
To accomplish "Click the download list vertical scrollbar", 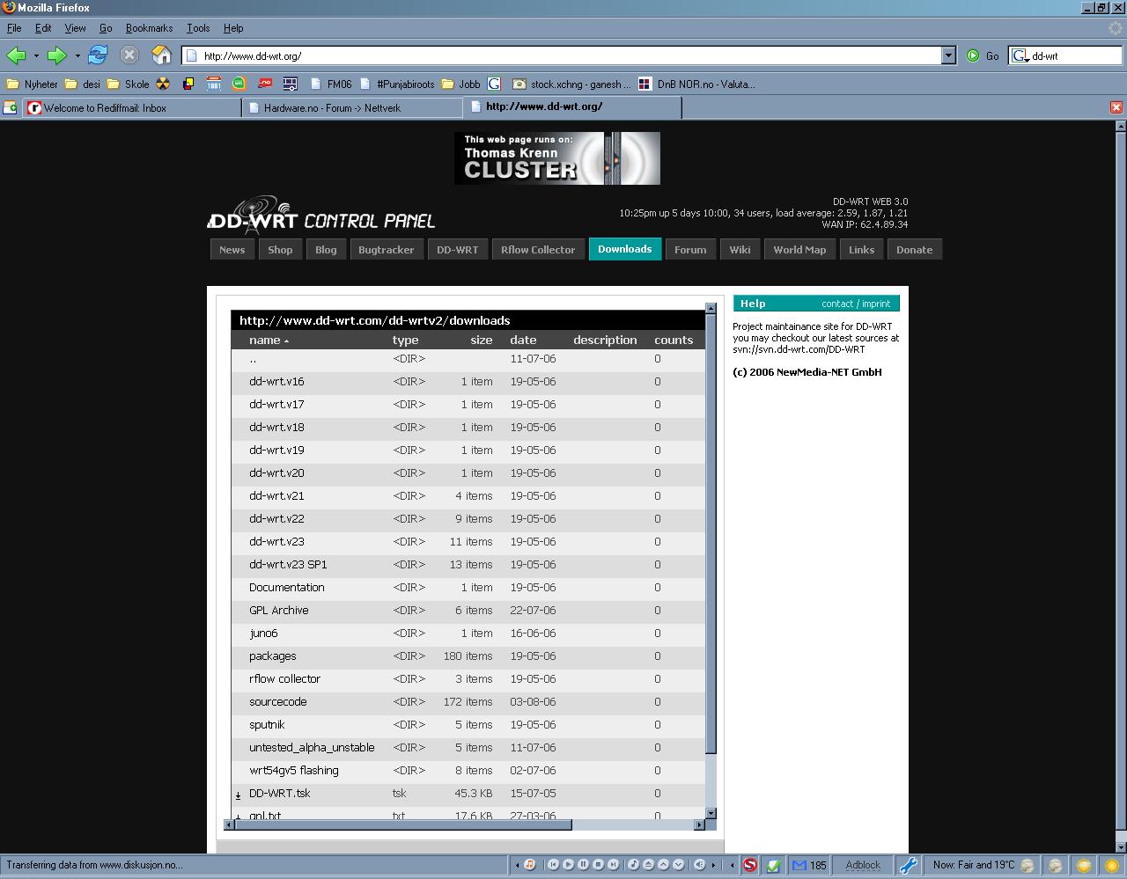I will click(x=711, y=533).
